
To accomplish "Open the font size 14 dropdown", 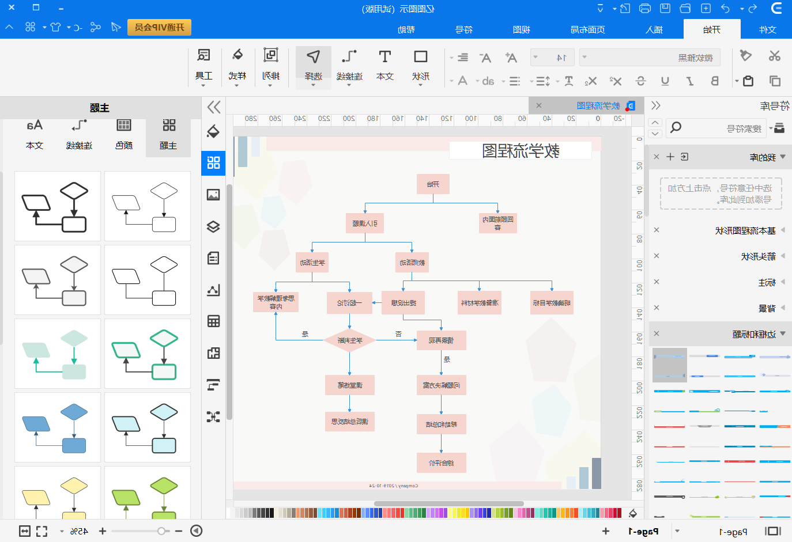I will tap(552, 57).
